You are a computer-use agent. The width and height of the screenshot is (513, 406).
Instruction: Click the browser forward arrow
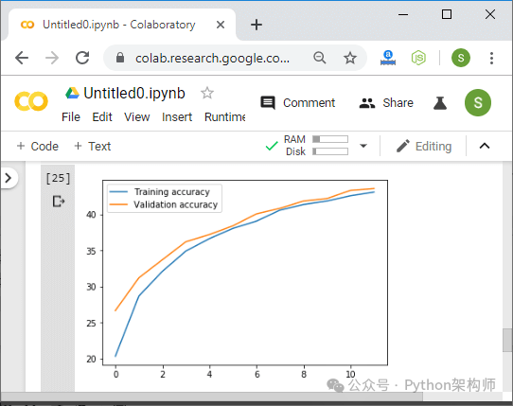pos(52,59)
